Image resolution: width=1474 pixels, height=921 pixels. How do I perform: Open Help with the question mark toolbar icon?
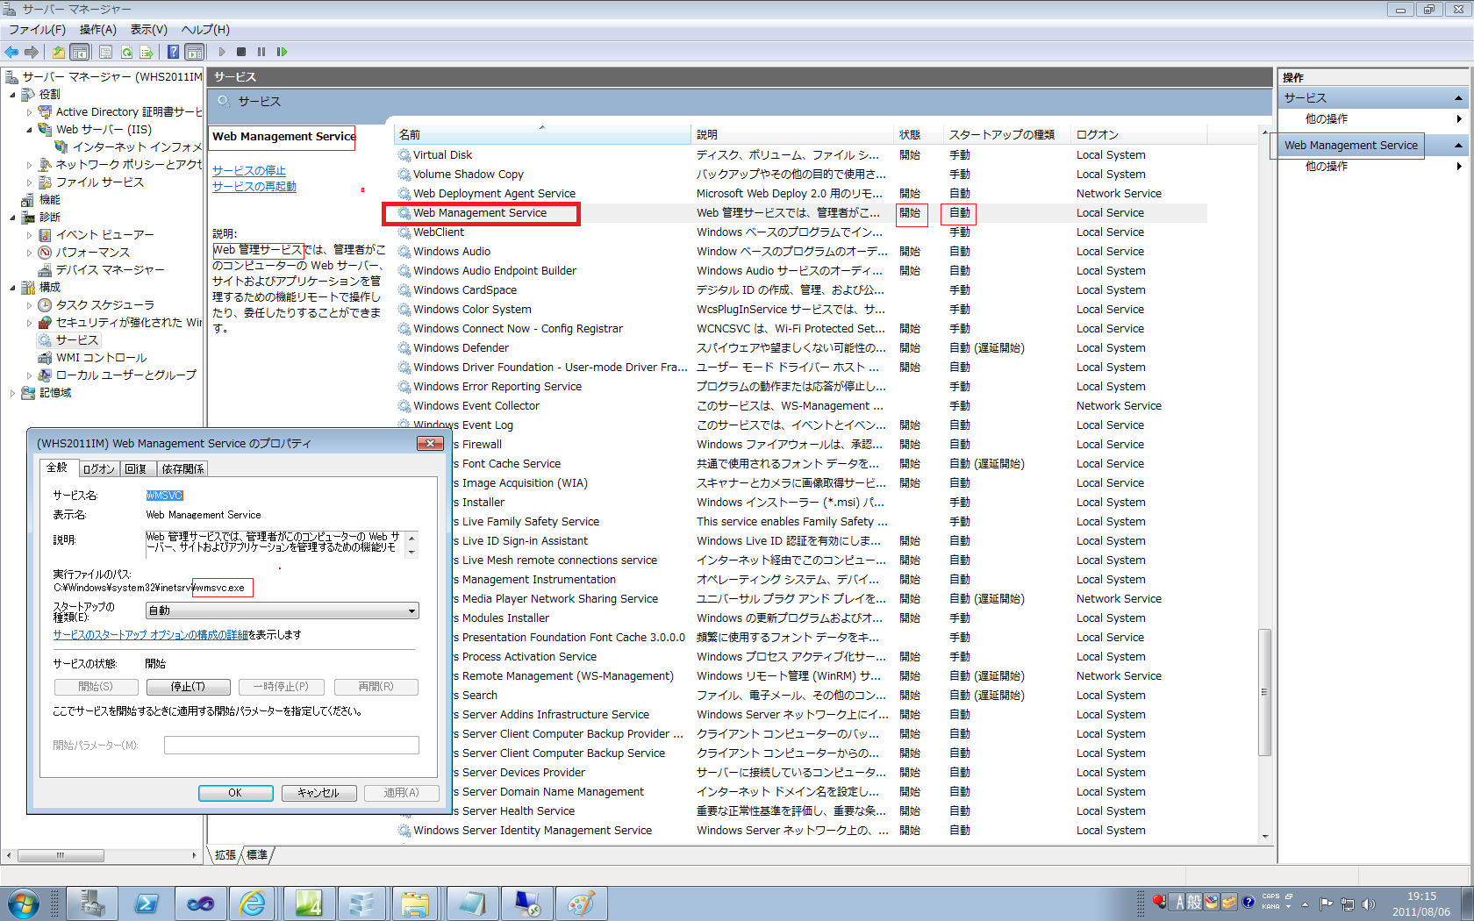tap(173, 52)
